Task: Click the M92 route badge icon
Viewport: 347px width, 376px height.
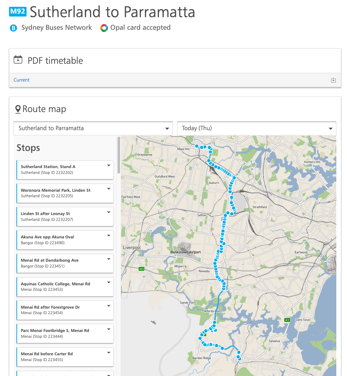Action: (18, 11)
